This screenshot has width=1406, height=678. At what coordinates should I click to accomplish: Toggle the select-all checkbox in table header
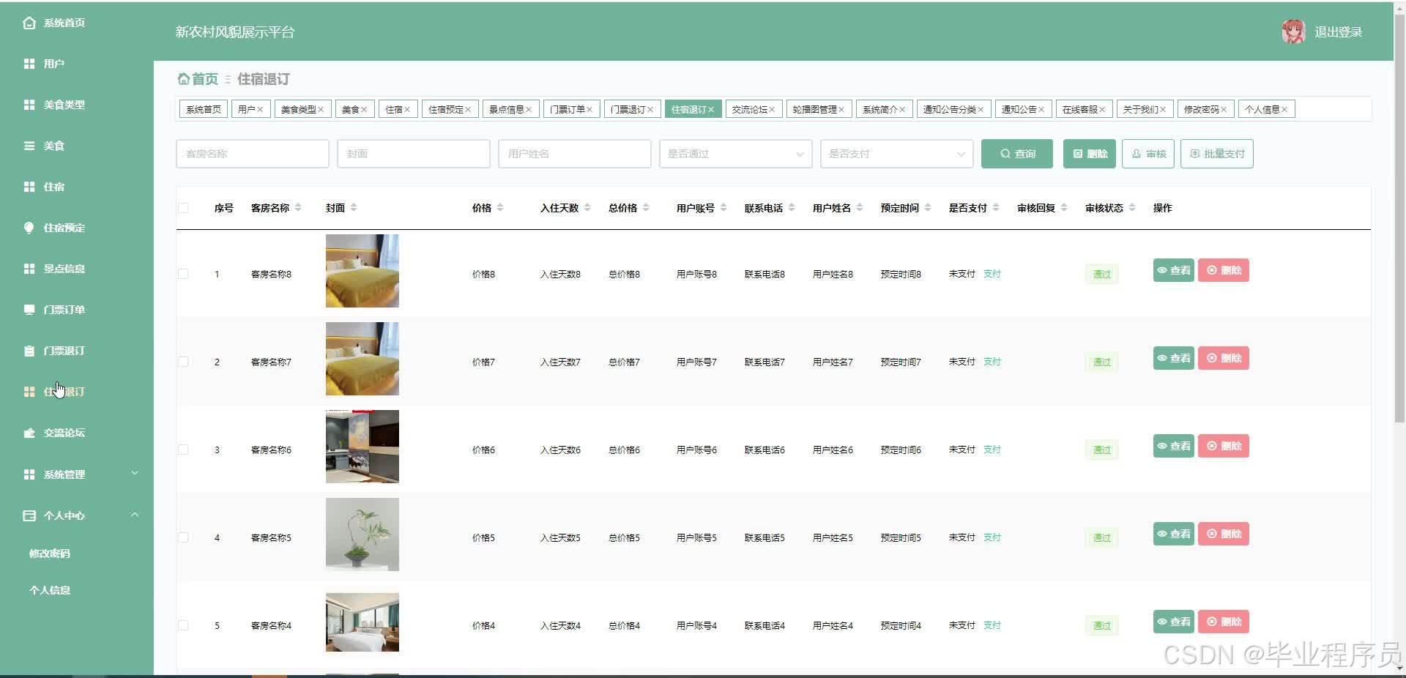[183, 208]
